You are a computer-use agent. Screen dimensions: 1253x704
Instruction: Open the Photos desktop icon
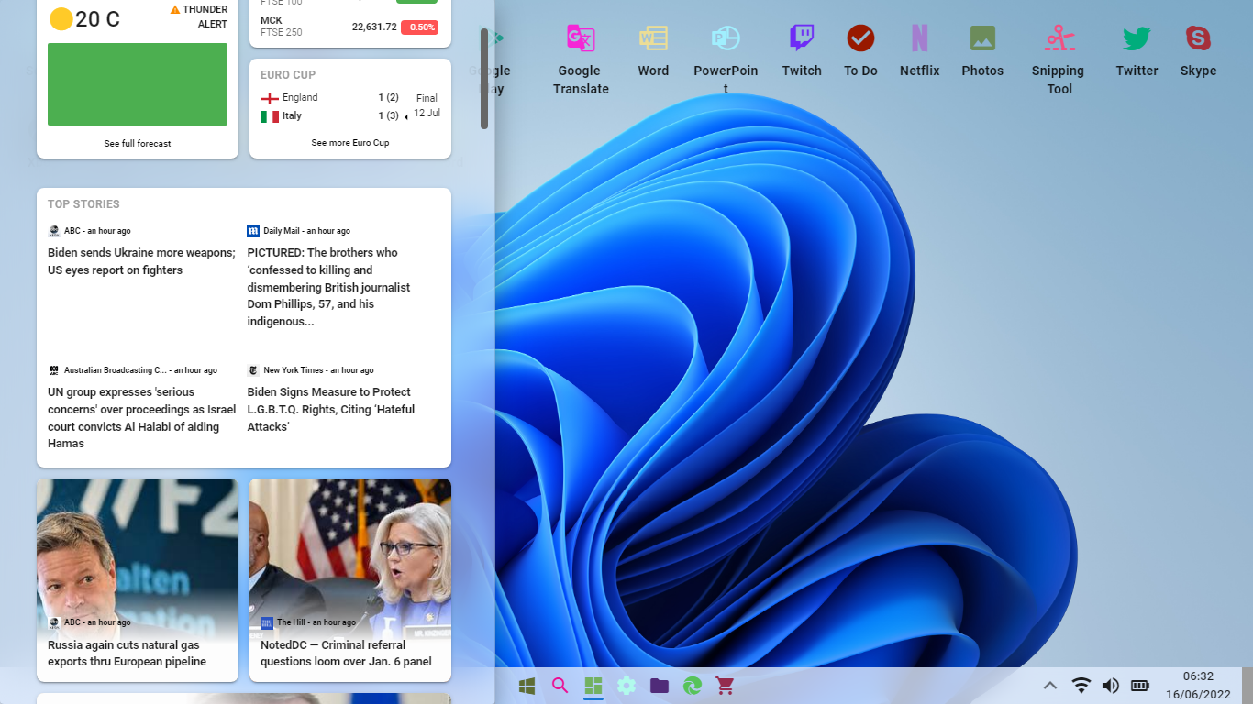coord(982,51)
